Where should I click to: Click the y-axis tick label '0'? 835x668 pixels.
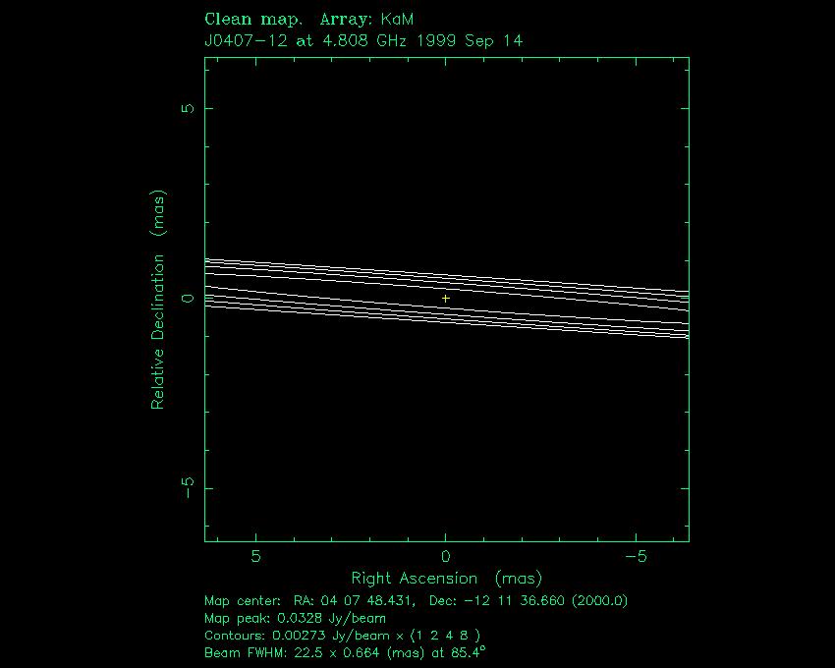click(x=189, y=299)
